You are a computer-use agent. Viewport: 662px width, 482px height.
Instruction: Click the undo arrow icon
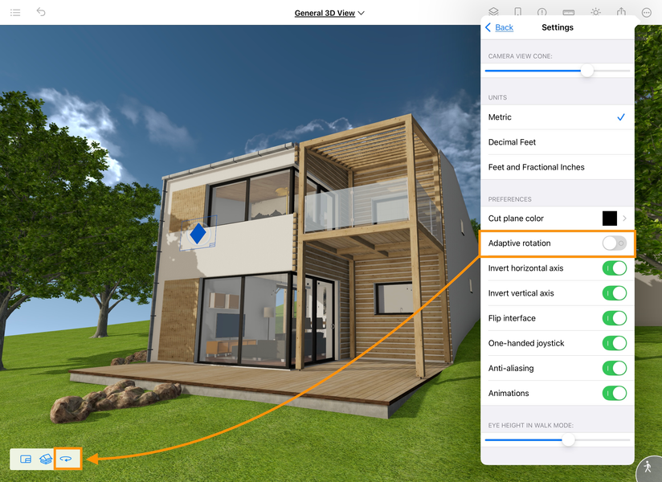pos(41,12)
